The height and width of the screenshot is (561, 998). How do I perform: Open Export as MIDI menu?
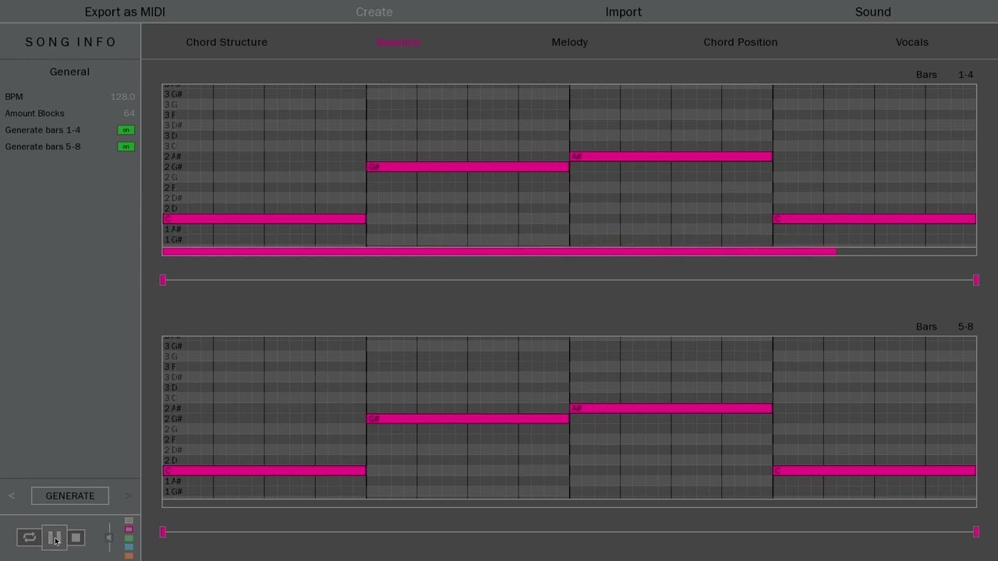125,12
